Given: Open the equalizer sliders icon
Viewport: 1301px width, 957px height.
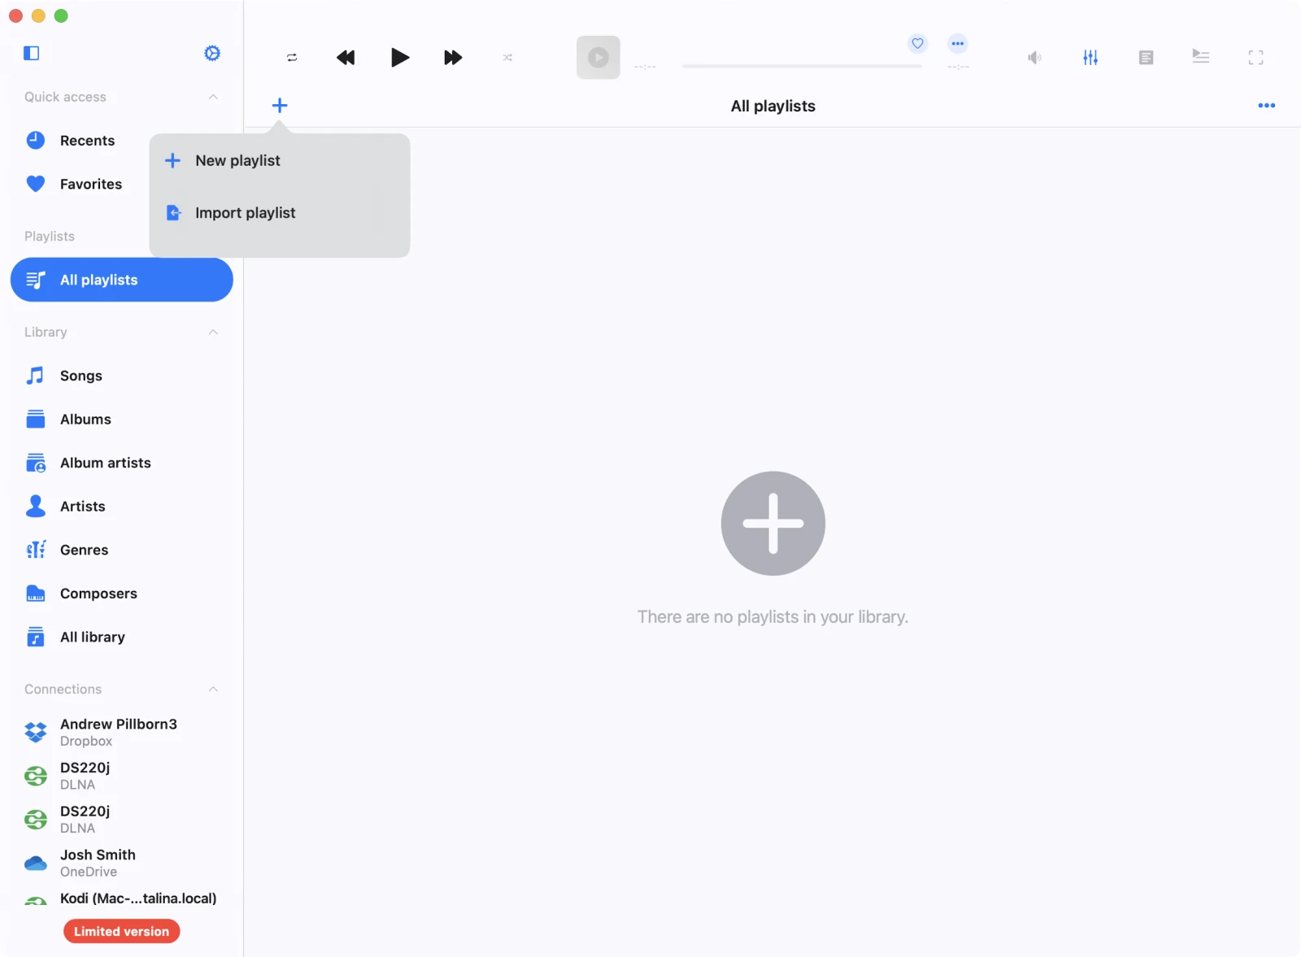Looking at the screenshot, I should [x=1090, y=58].
